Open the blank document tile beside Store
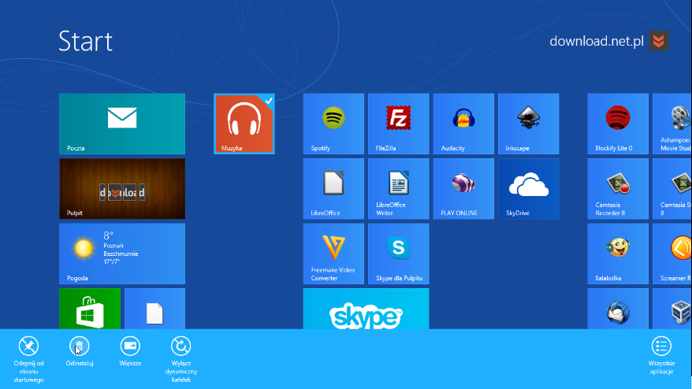The width and height of the screenshot is (692, 389). coord(155,309)
